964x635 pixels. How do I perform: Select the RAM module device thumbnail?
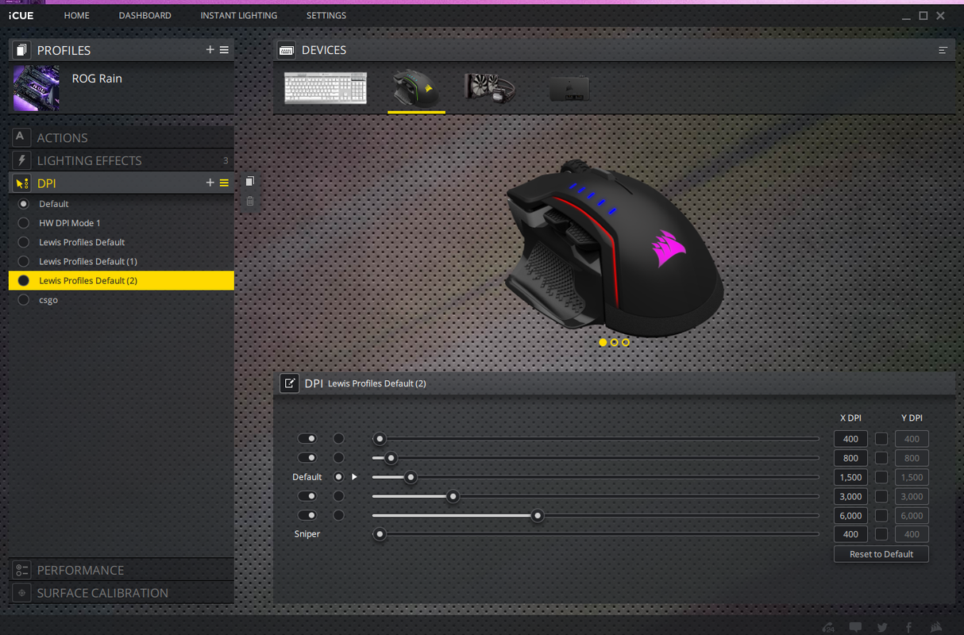569,88
